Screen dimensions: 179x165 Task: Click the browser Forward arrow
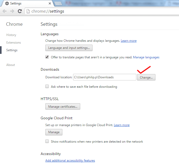tap(12, 11)
